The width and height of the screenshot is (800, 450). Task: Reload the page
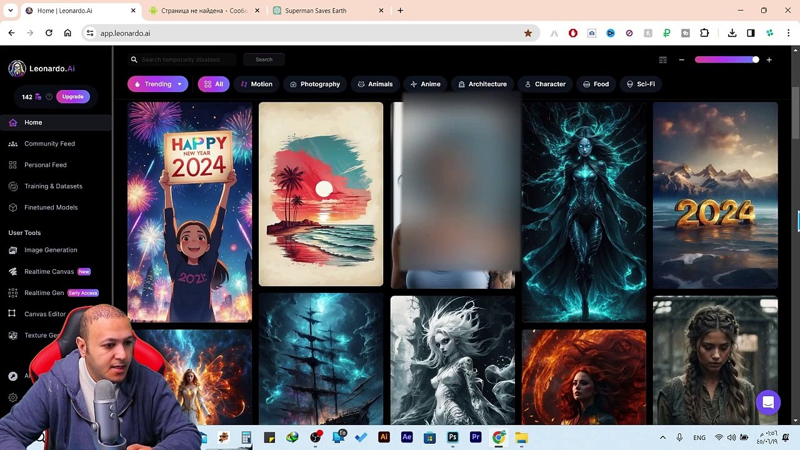pos(49,33)
